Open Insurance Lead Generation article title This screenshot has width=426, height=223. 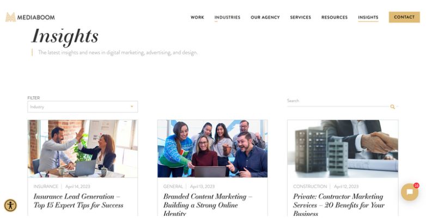coord(78,201)
